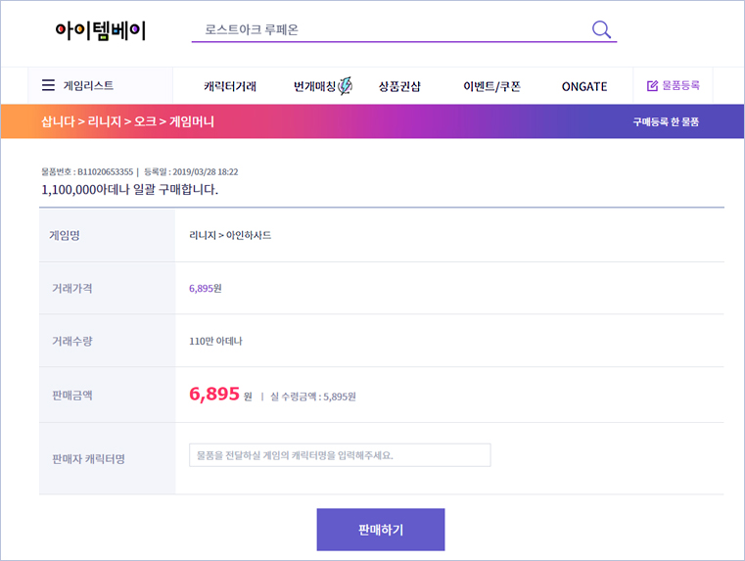The image size is (745, 561).
Task: Click the magnifier search icon
Action: pyautogui.click(x=601, y=29)
